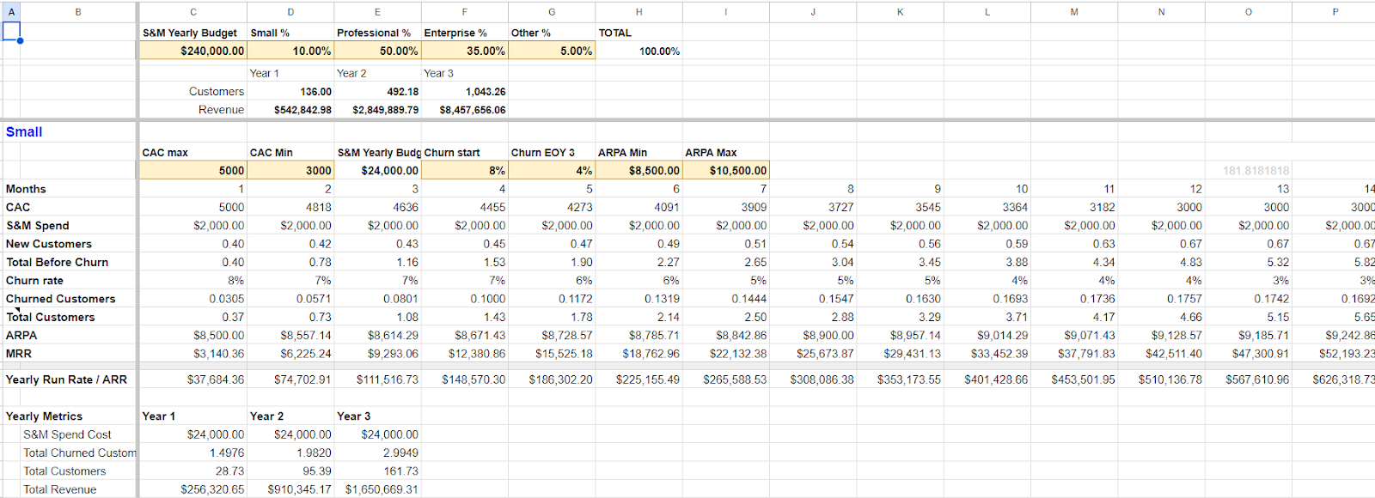
Task: Click the 'Total Before Churn' row label
Action: pyautogui.click(x=57, y=262)
